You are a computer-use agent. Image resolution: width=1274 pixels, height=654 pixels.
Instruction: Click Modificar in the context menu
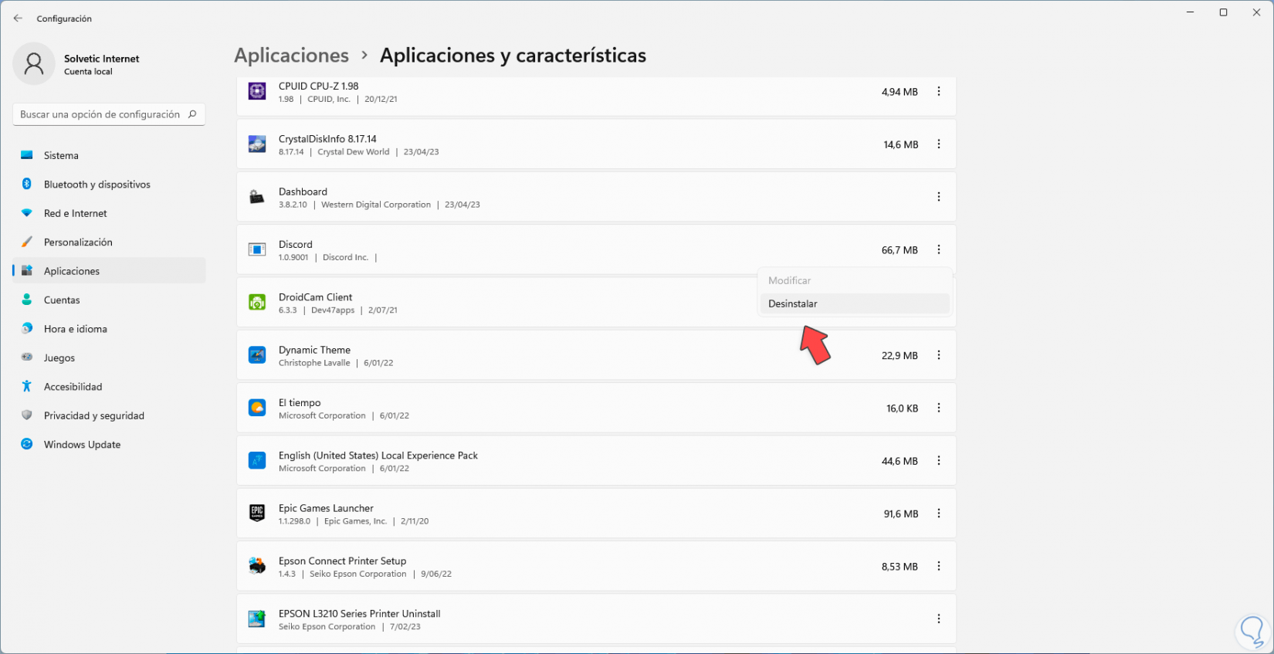pos(789,281)
